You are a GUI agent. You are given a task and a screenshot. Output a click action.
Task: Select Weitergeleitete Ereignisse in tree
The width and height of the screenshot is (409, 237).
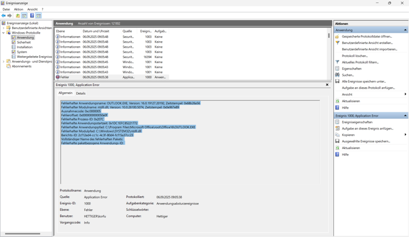click(x=34, y=57)
